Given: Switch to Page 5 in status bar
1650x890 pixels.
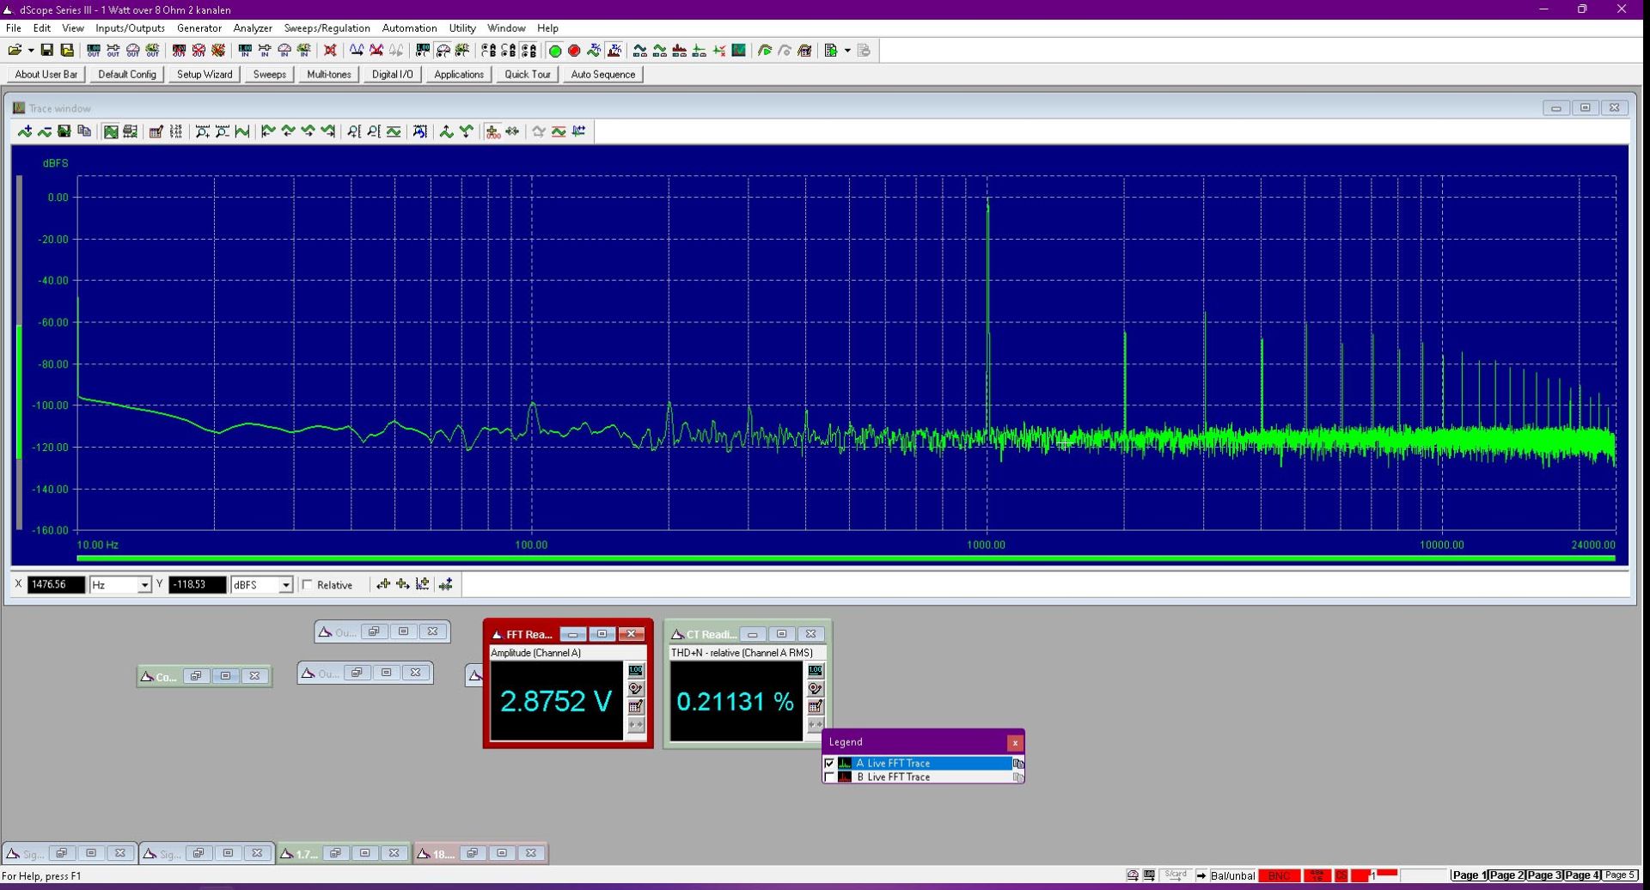Looking at the screenshot, I should [x=1620, y=875].
